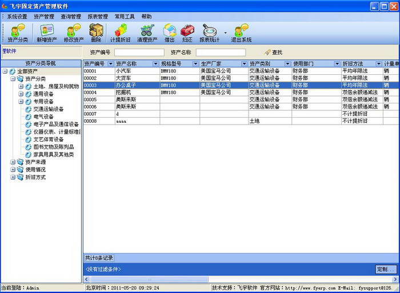Open 使用部门 column filter dropdown

(x=337, y=64)
